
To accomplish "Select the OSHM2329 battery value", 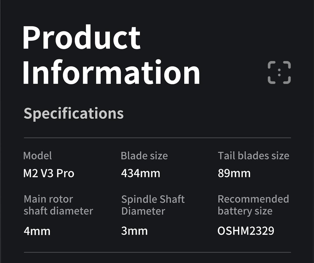I will [x=246, y=231].
